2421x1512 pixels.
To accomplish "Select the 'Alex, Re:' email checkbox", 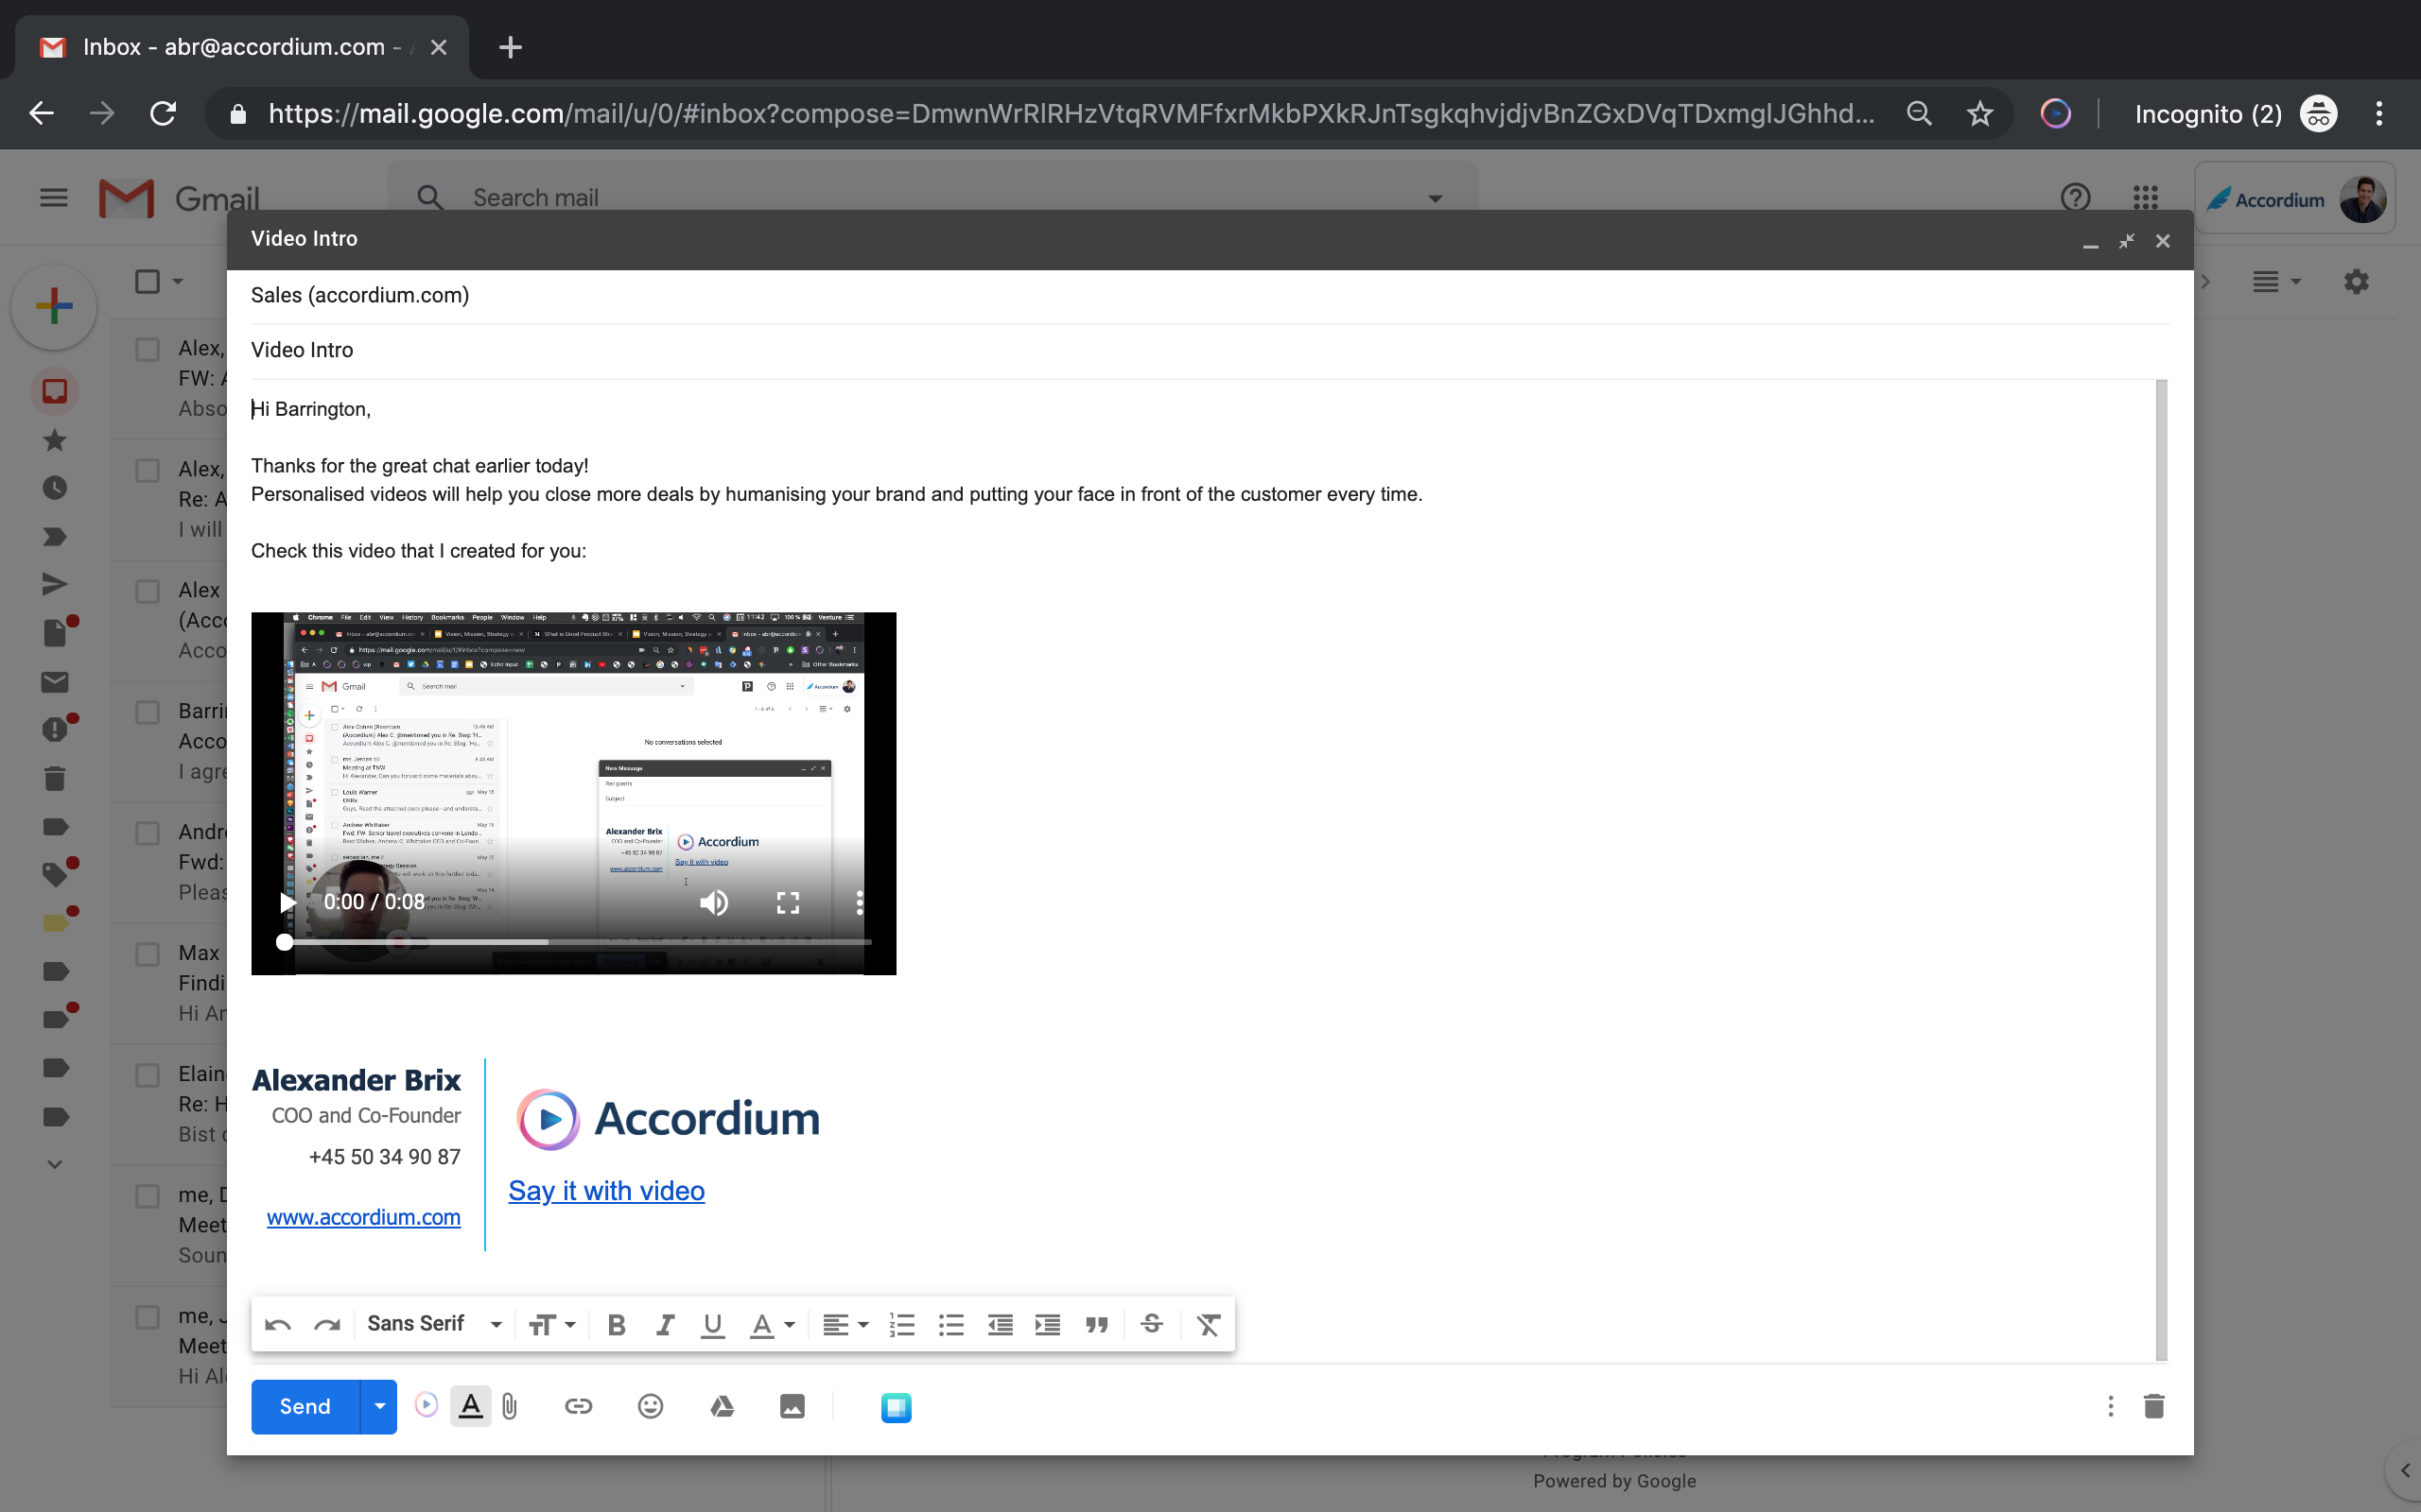I will [148, 470].
